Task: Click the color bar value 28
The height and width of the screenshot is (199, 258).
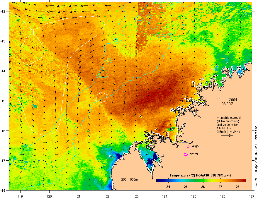Action: [237, 187]
